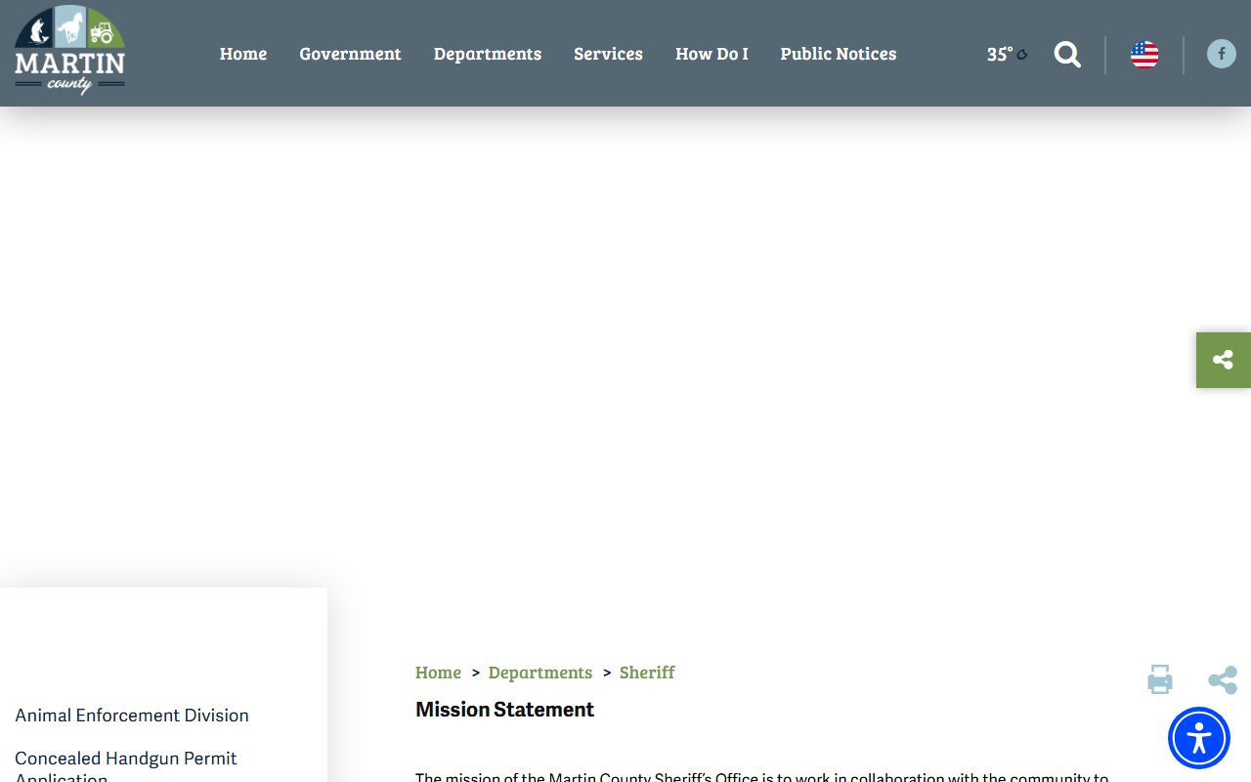The image size is (1251, 782).
Task: Click the Martin County logo
Action: point(69,50)
